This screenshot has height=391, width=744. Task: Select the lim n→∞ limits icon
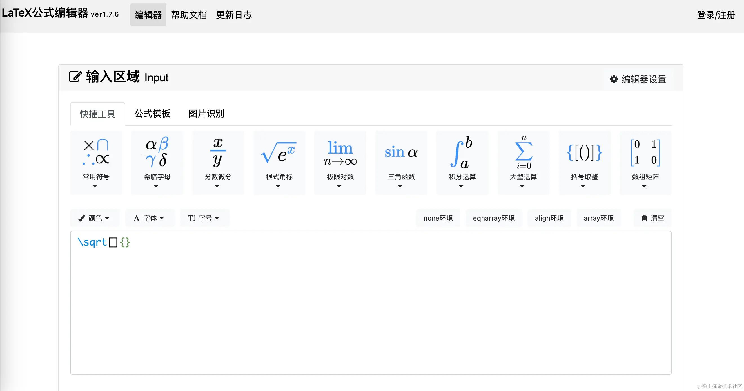[x=340, y=153]
